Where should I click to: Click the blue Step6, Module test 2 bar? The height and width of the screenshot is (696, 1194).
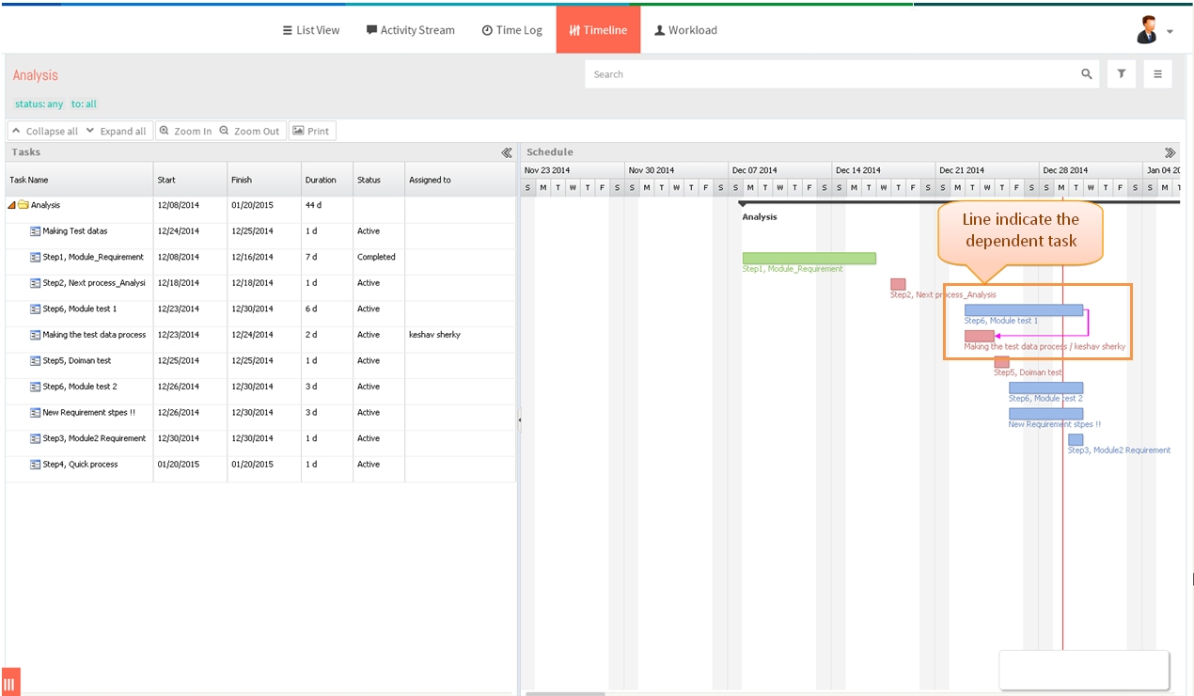click(x=1045, y=388)
